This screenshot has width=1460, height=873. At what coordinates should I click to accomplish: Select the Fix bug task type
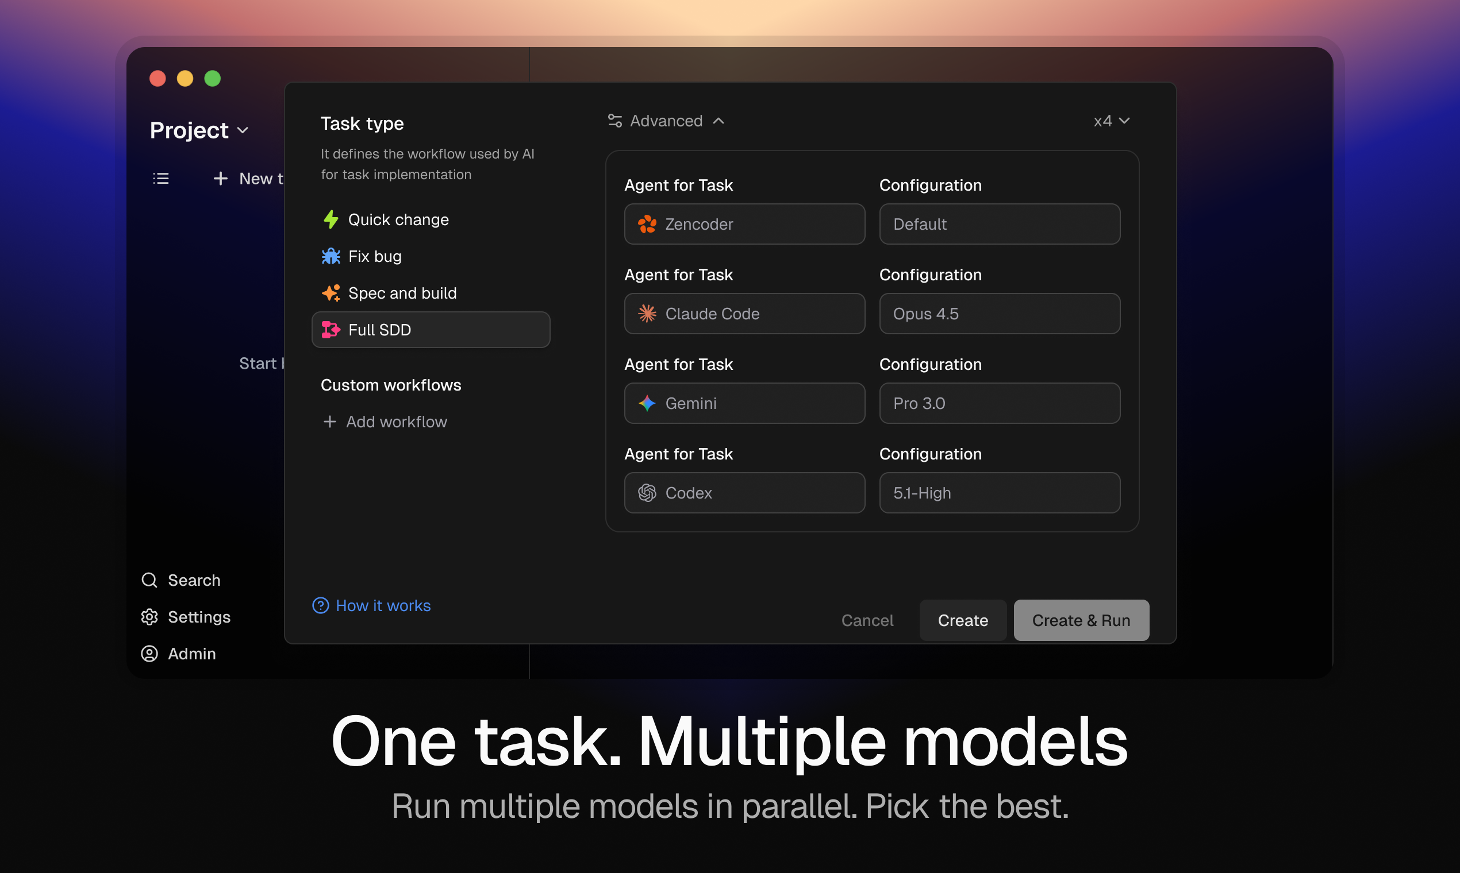pos(374,256)
